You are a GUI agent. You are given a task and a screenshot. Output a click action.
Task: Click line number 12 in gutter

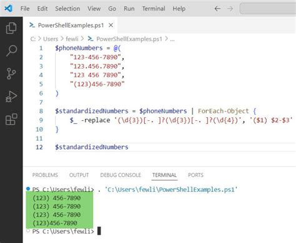coord(39,147)
